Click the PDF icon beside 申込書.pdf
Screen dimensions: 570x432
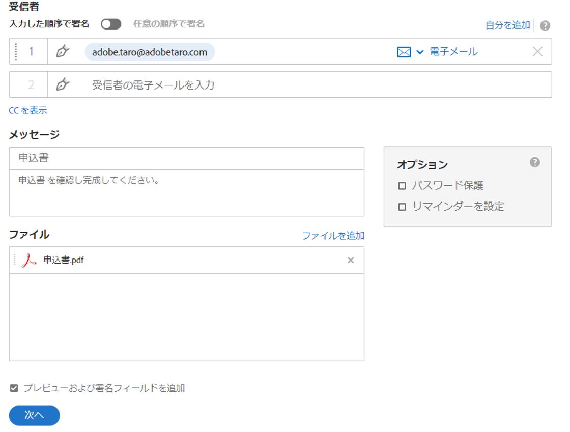(x=30, y=261)
